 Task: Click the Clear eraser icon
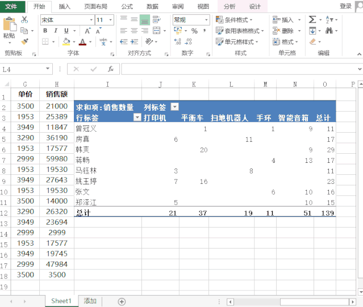(312, 41)
